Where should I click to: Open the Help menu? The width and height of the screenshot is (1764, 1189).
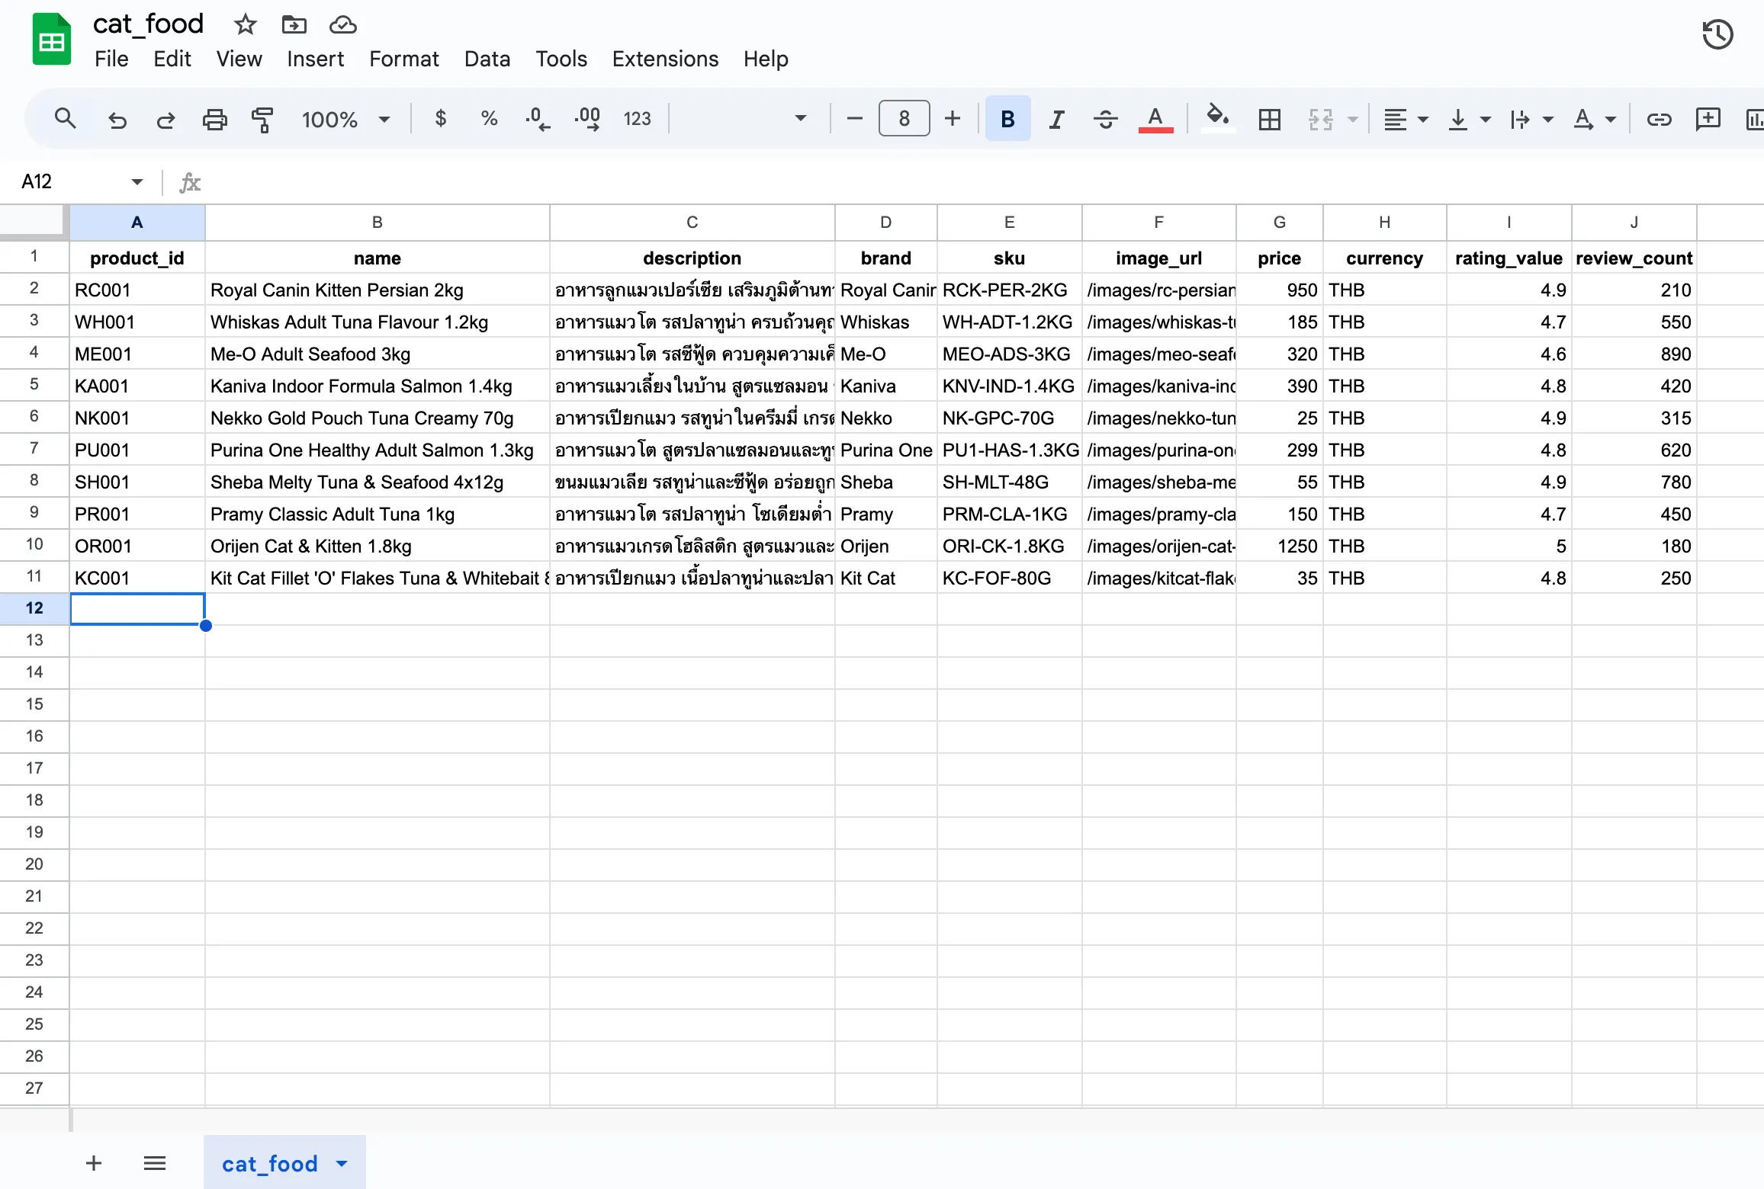(766, 59)
